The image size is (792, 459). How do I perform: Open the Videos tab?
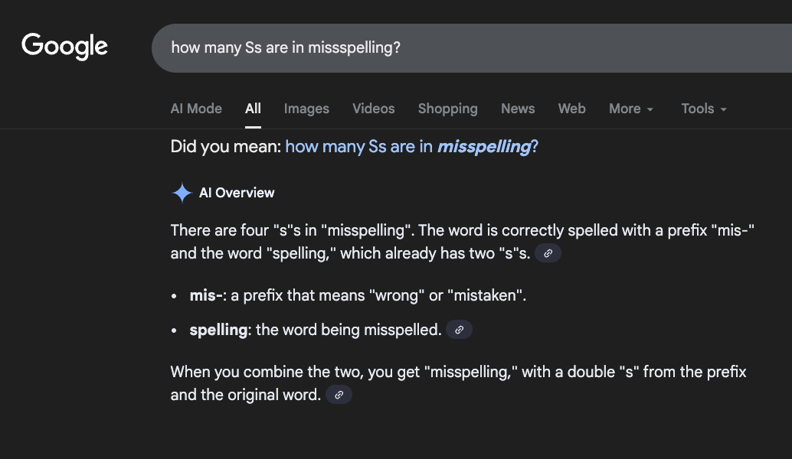click(373, 109)
